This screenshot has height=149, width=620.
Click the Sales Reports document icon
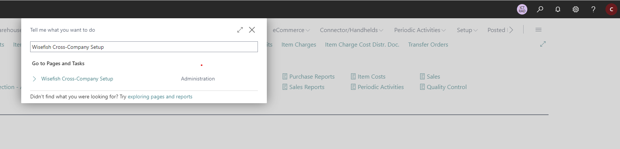tap(285, 87)
